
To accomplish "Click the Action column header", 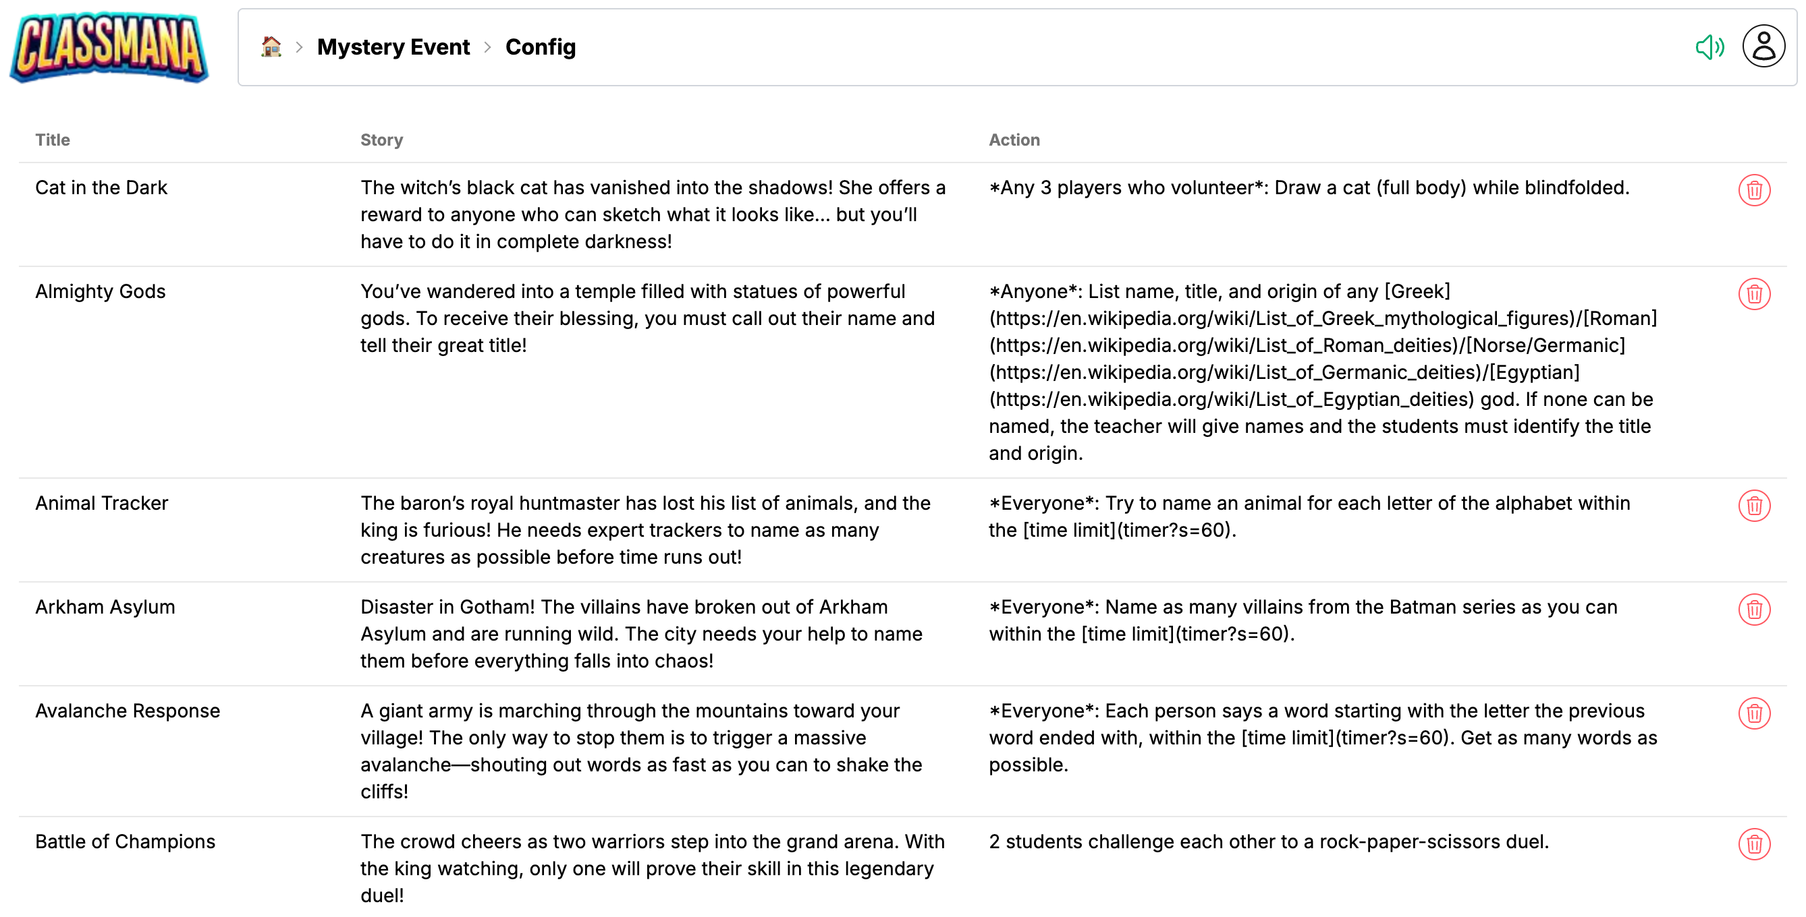I will [1014, 140].
